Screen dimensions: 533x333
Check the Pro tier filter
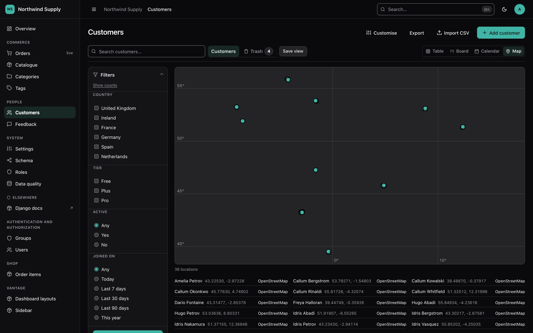point(96,200)
